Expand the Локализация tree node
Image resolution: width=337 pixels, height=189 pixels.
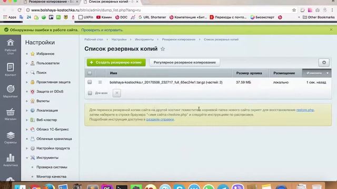coord(27,110)
